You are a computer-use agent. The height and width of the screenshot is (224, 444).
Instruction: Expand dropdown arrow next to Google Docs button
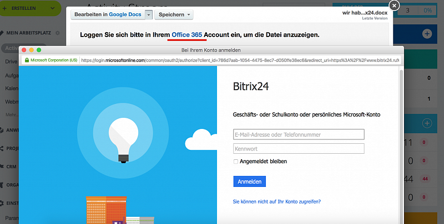149,15
